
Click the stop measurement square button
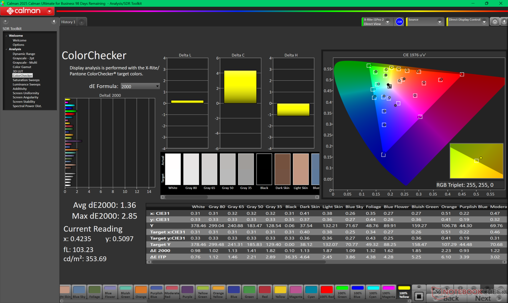(419, 296)
